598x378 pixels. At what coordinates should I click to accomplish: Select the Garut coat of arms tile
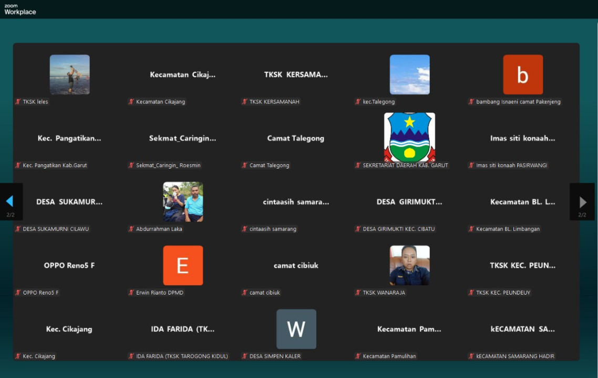tap(409, 138)
